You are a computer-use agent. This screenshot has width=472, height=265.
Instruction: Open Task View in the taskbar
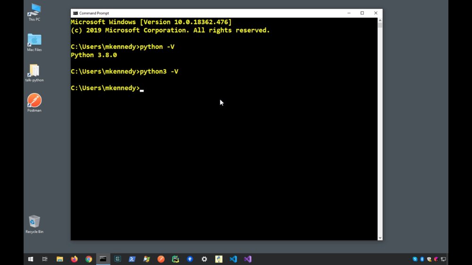[x=45, y=259]
